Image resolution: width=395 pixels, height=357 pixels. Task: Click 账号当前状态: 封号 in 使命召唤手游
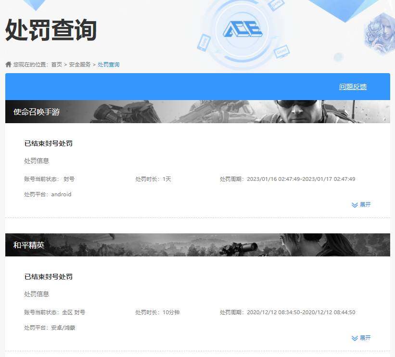tap(50, 179)
